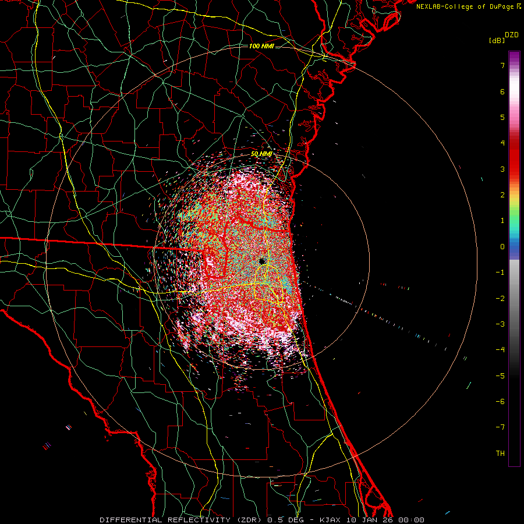The height and width of the screenshot is (524, 524).
Task: Click the -5 tick label on color scale
Action: [500, 376]
